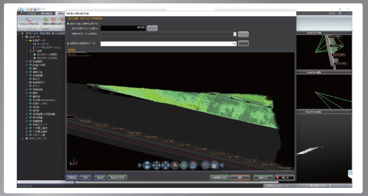Click the XYZ axis gizmo in the 3D view corner
Screen dimensions: 368x196
(73, 162)
